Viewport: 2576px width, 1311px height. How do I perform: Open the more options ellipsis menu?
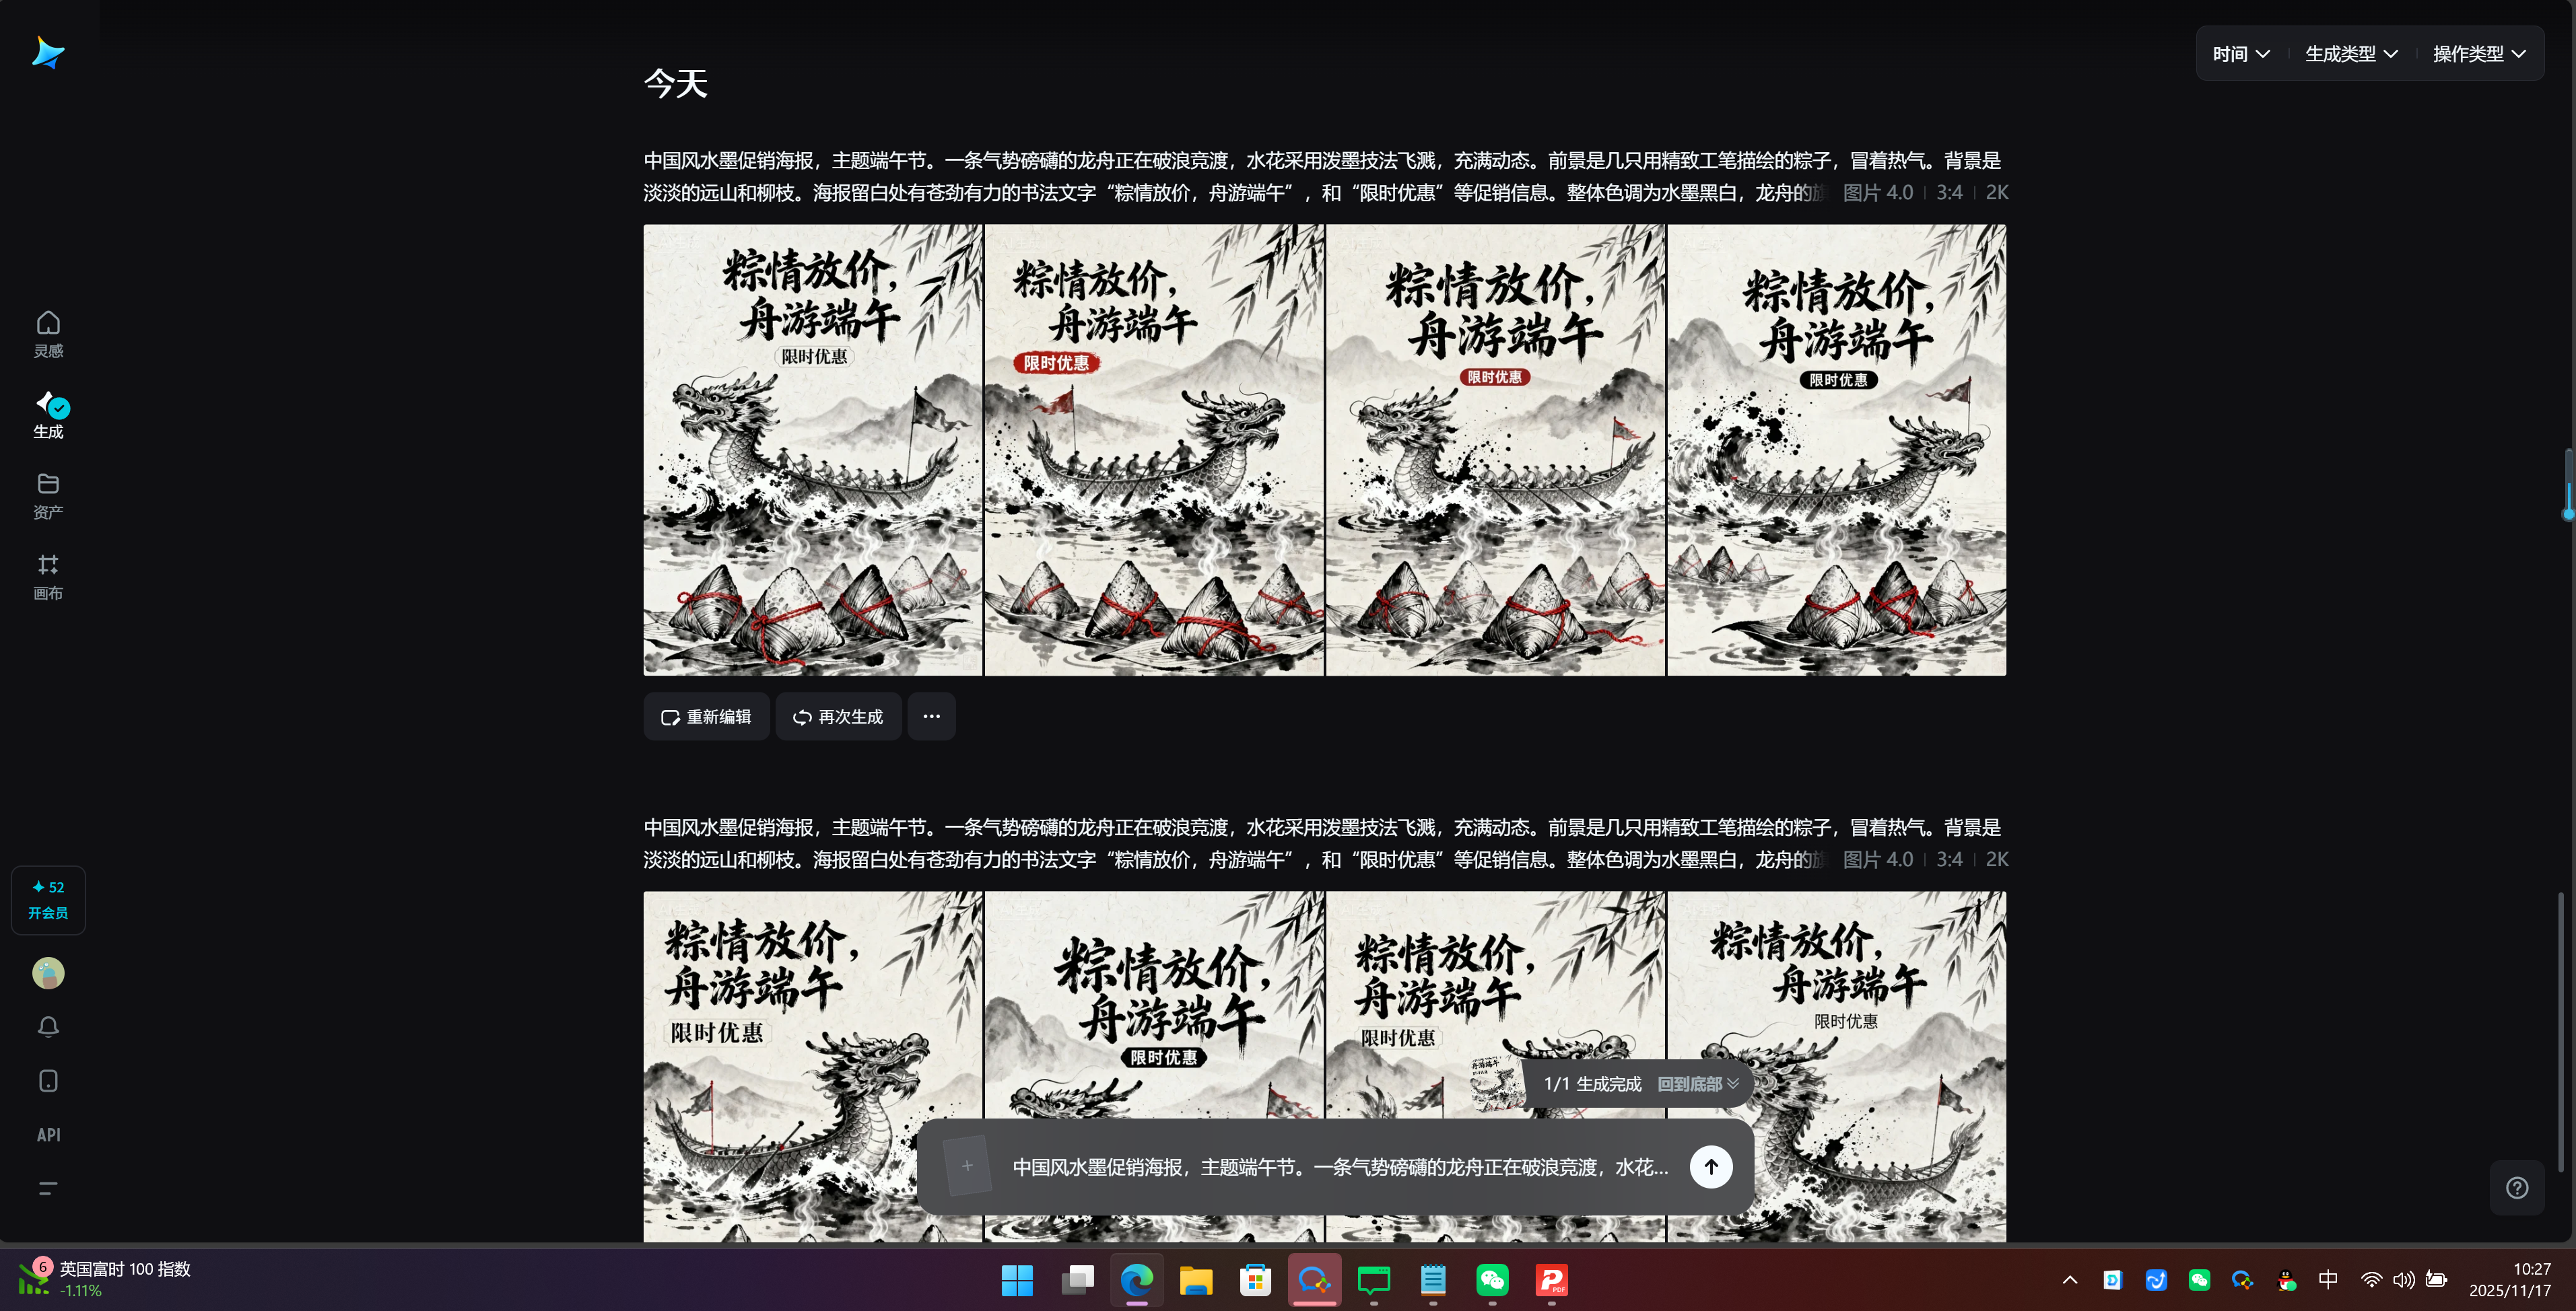(931, 715)
